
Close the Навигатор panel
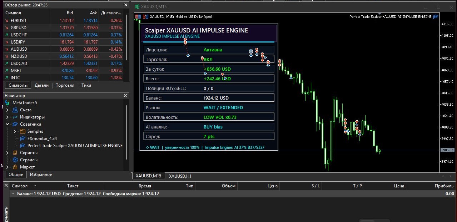(125, 96)
